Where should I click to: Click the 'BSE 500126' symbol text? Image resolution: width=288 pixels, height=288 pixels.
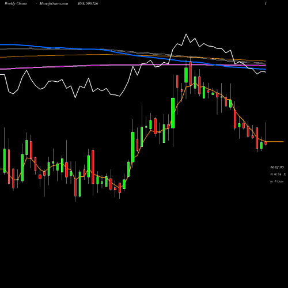pos(88,3)
